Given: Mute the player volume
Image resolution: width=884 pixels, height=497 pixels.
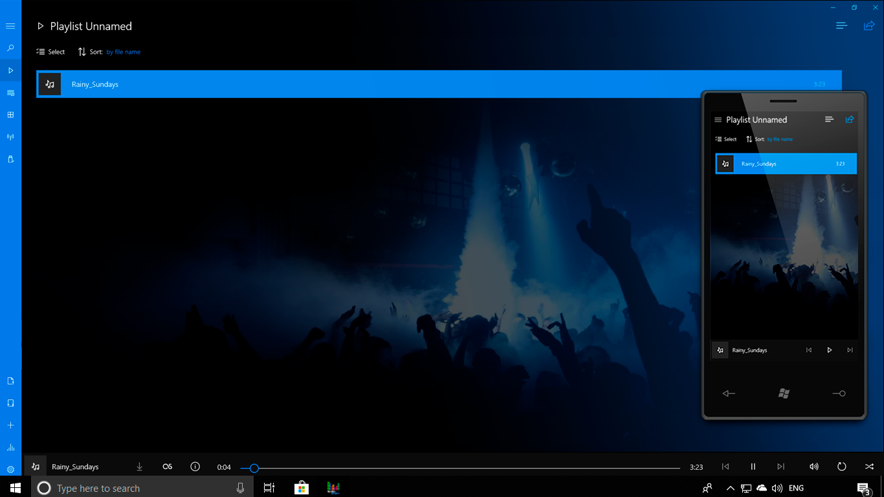Looking at the screenshot, I should 813,466.
